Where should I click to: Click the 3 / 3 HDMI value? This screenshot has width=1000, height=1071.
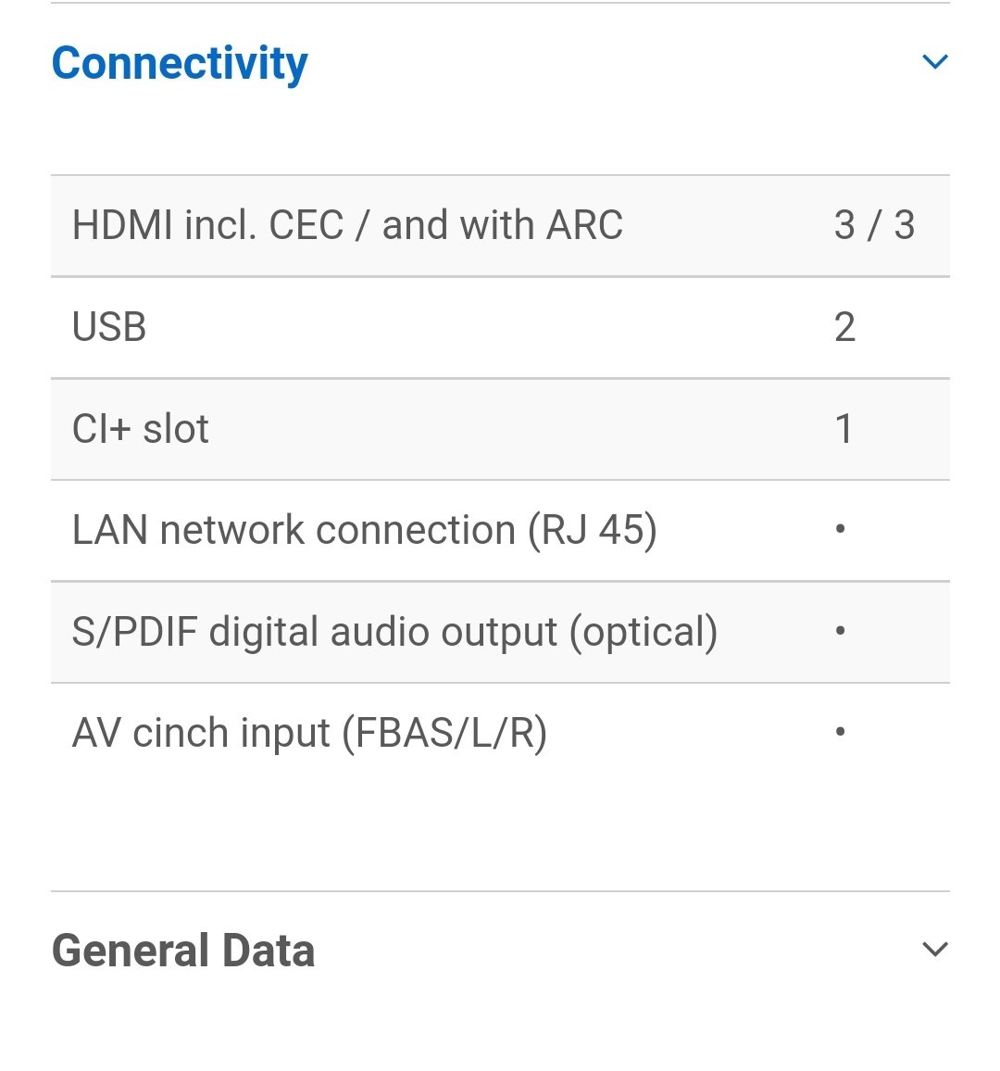[x=874, y=225]
